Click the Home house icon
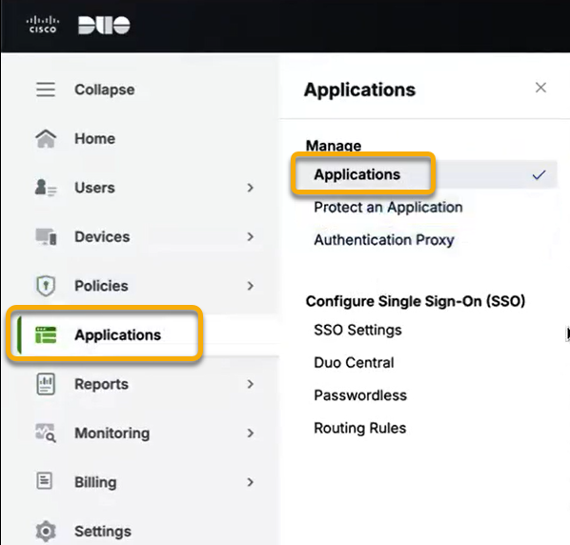 point(46,138)
